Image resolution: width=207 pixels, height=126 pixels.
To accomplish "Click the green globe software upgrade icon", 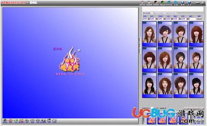I will pyautogui.click(x=169, y=3).
